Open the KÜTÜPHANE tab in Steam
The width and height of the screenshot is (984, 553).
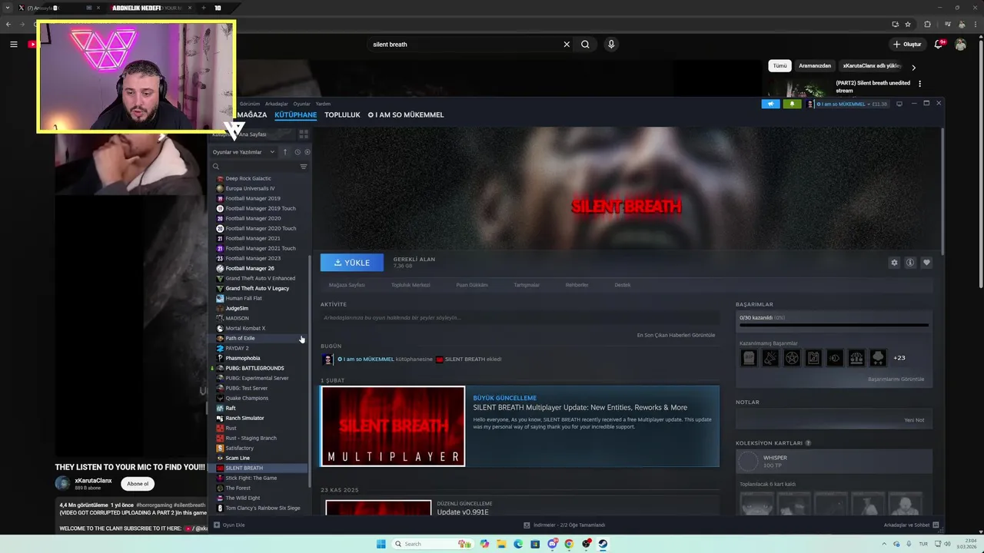(x=295, y=114)
